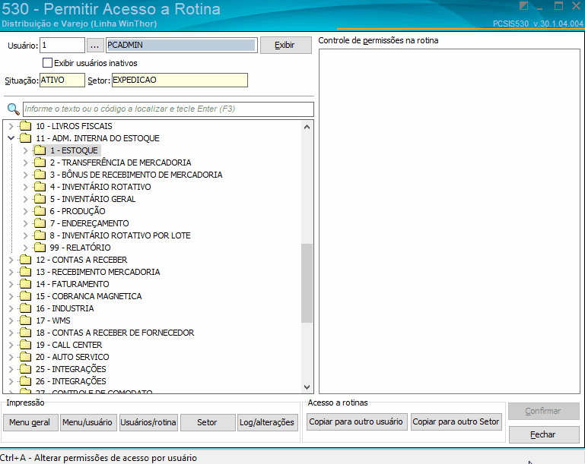Viewport: 585px width, 464px height.
Task: Click Copiar para outro usuário
Action: pos(356,421)
